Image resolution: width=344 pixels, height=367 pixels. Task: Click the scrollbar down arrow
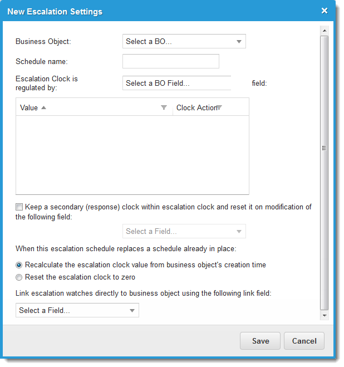coord(325,316)
